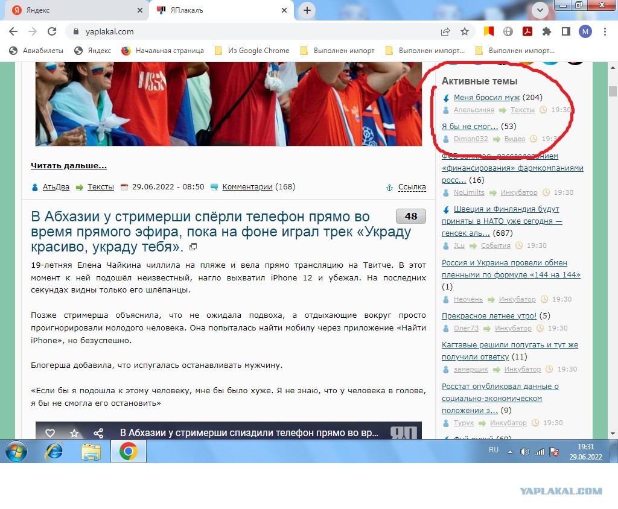
Task: Open topic Меня бросил муж
Action: point(487,97)
